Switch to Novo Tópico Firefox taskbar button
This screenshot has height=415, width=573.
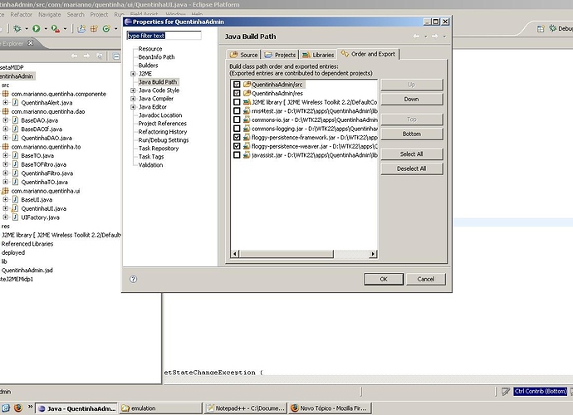[x=330, y=408]
